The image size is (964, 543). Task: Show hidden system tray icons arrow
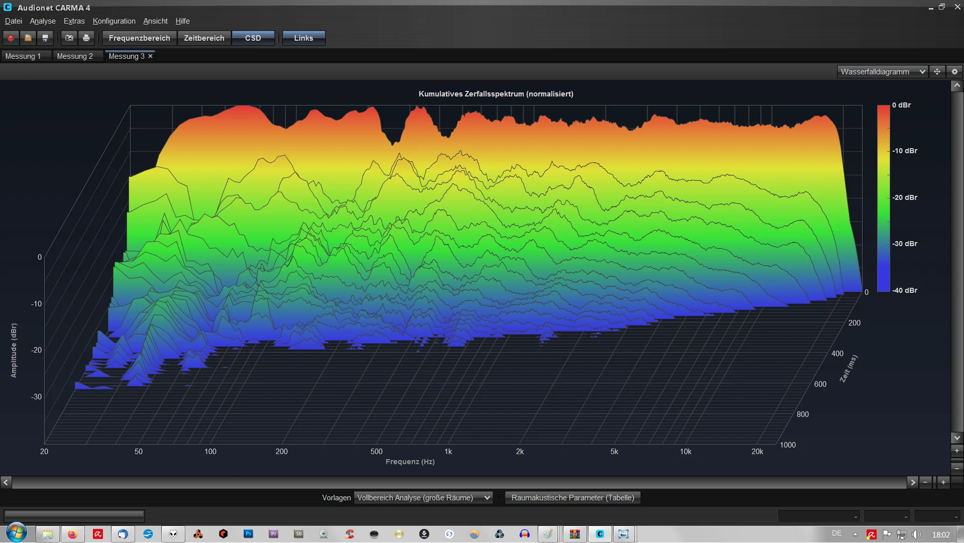855,534
